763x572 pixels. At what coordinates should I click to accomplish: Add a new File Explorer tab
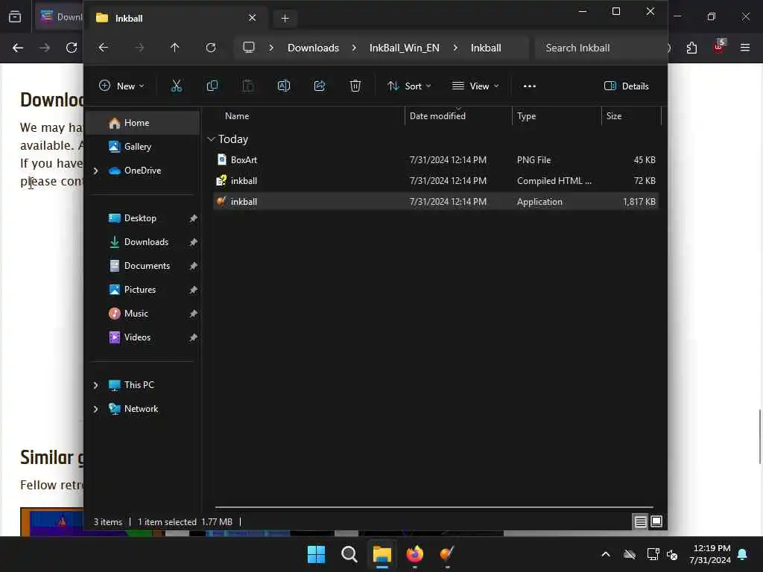point(285,19)
